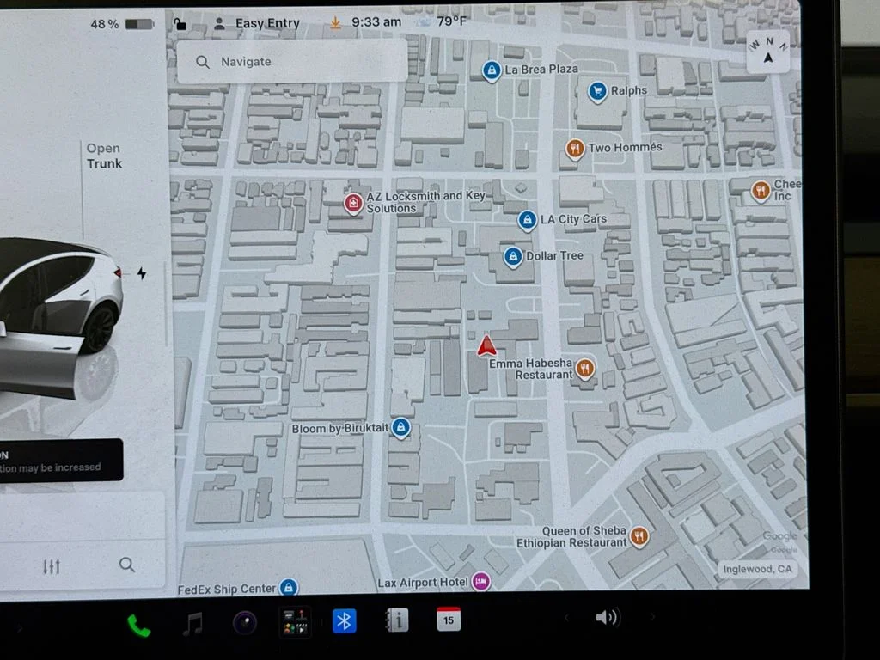Screen dimensions: 880x660
Task: Select the Lax Airport Hotel pin
Action: click(x=481, y=582)
